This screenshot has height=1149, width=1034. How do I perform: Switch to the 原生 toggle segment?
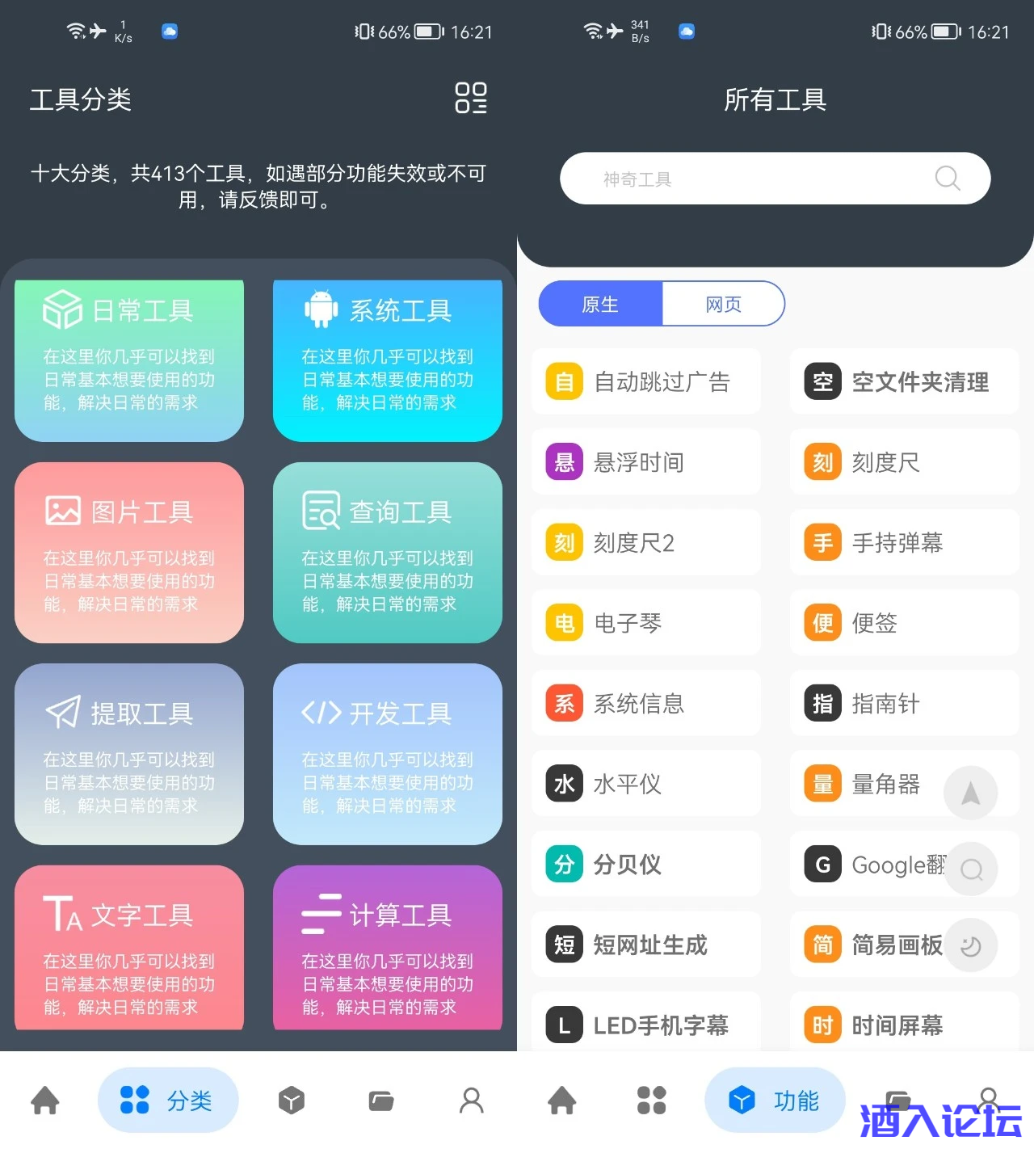point(601,304)
